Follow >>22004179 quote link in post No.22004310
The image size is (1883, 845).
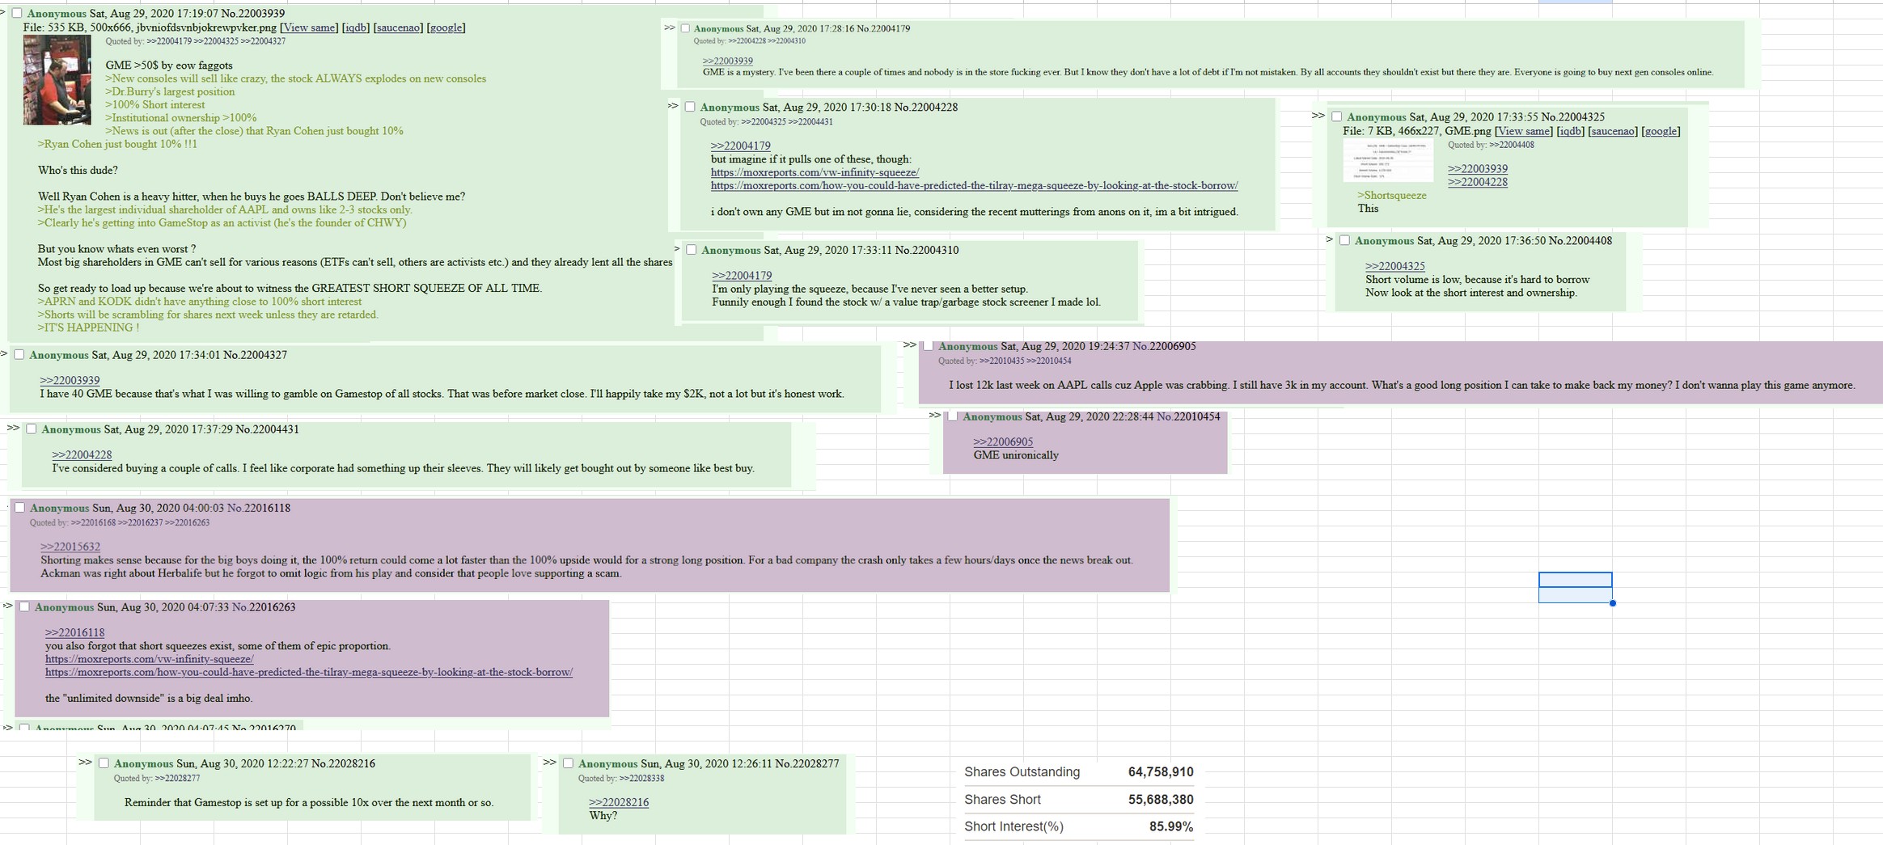coord(742,276)
